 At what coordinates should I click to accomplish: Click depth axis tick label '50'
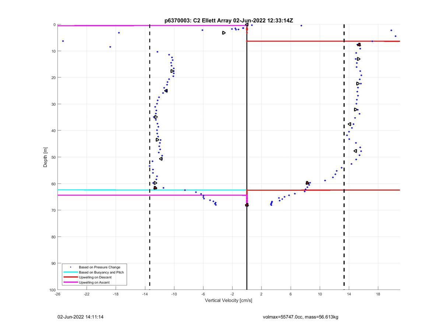53,157
